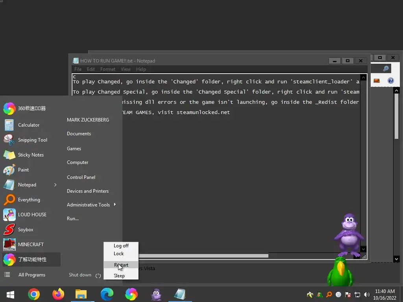Open the MARK ZUCKERBERG user folder
Screen dimensions: 403x302
88,120
